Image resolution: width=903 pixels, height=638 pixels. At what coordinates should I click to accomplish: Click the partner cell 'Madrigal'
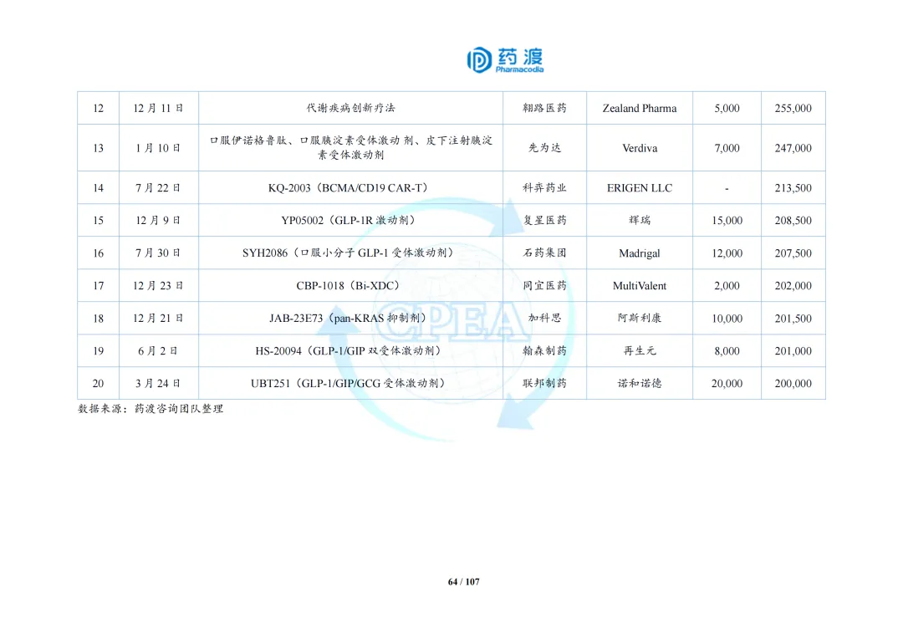click(640, 253)
